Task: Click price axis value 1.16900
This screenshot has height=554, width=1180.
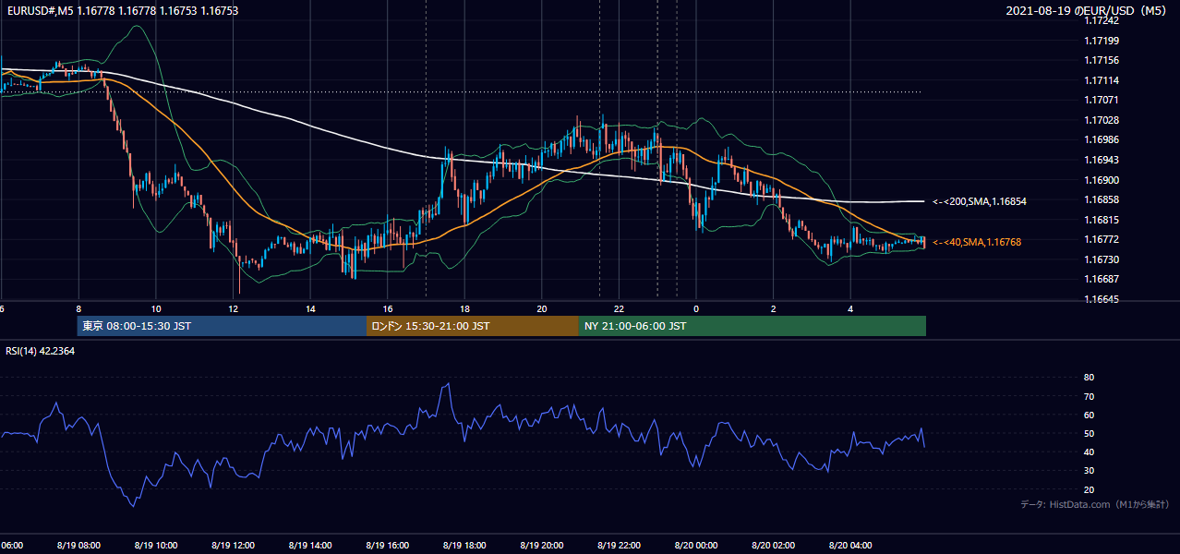Action: (x=1101, y=180)
